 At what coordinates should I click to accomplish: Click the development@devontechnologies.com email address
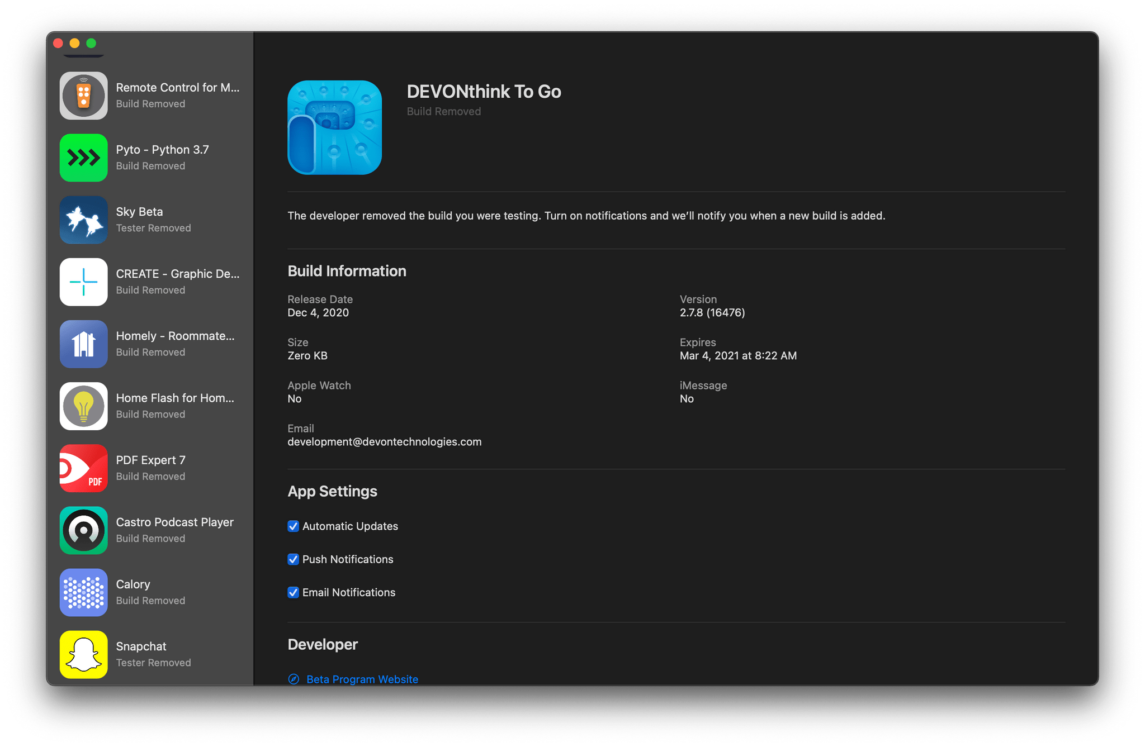point(384,442)
